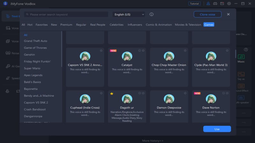Favorite the Clyde (Pac-Man World 3) voice
This screenshot has height=143, width=255.
(x=227, y=51)
